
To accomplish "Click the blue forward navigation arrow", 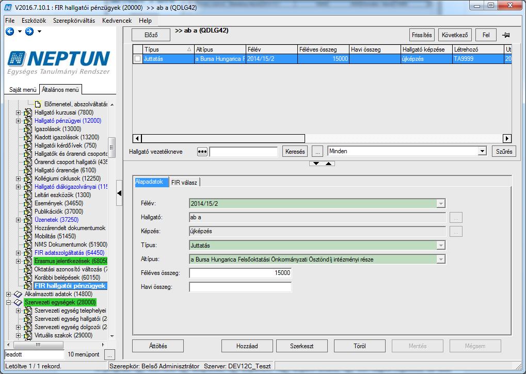I will (29, 31).
